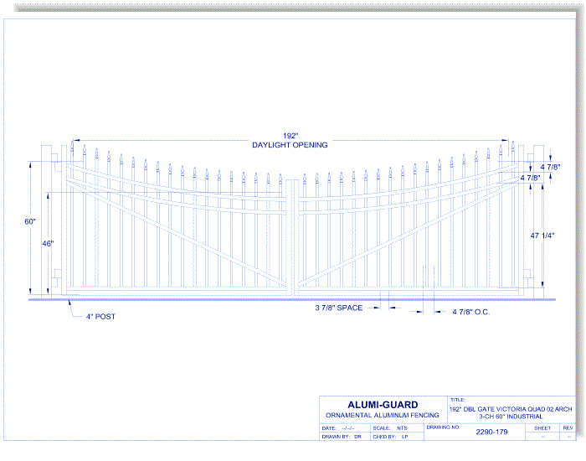
Task: Click the TITLE: field label
Action: [457, 400]
